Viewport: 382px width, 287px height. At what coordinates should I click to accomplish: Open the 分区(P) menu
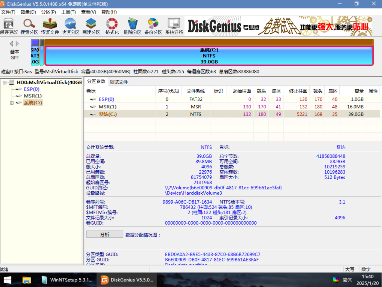click(x=49, y=12)
